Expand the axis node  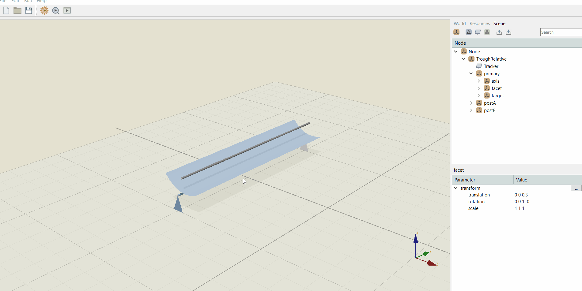tap(479, 81)
